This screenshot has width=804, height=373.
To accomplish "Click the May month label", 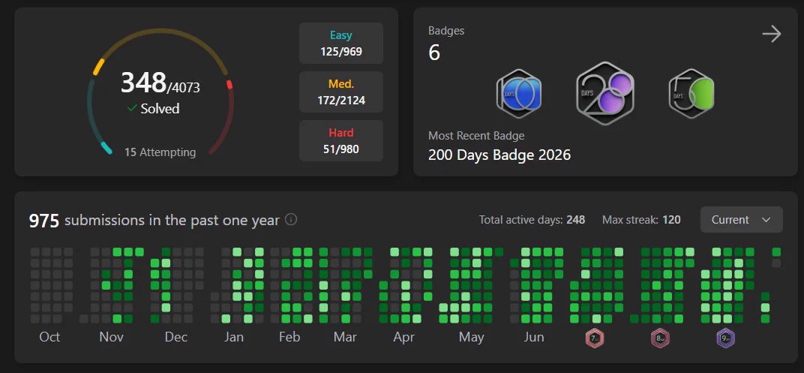I will tap(471, 337).
